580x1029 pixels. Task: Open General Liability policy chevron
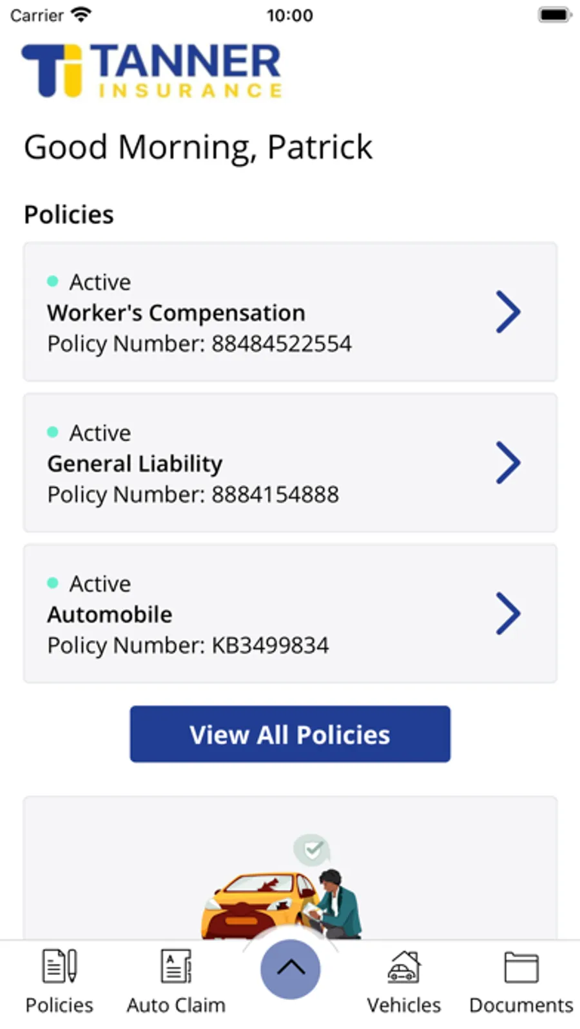pos(508,462)
